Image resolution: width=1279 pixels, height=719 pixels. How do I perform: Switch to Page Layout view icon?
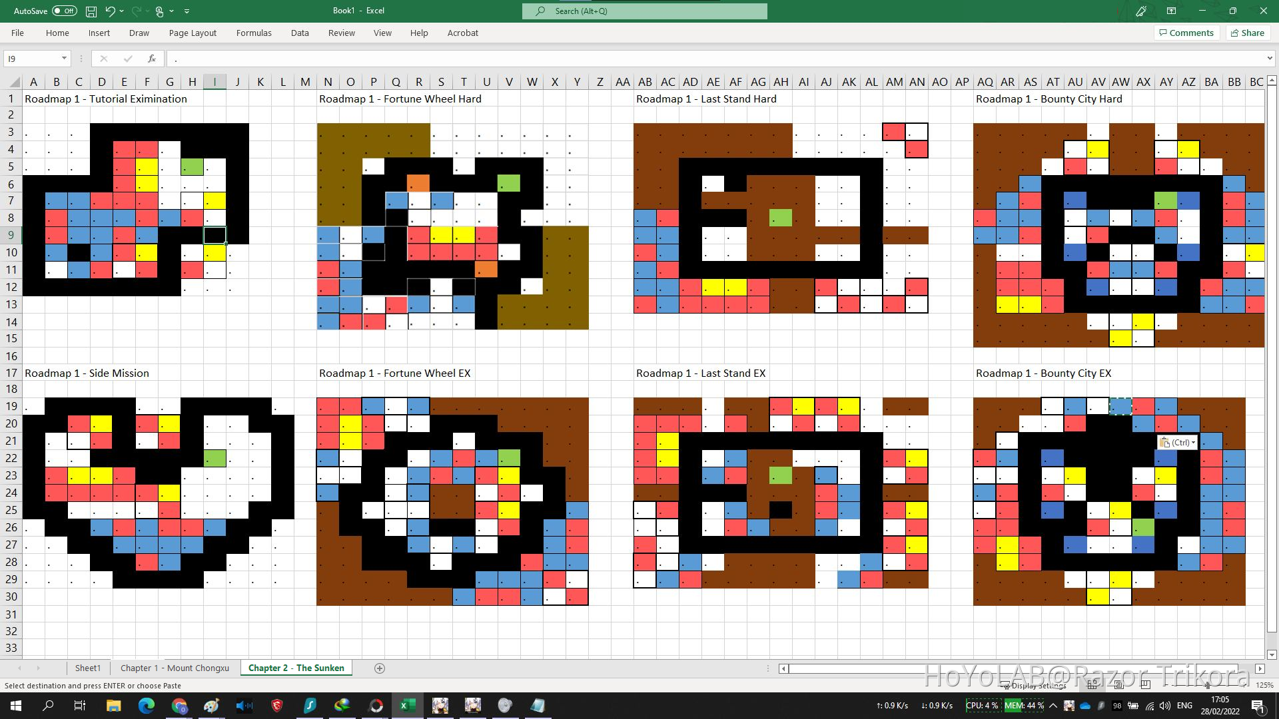pos(1118,684)
